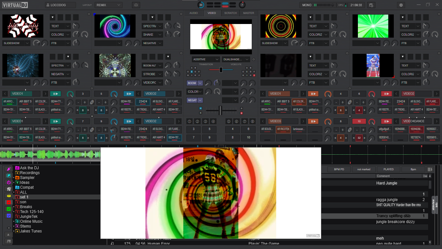Click the video transition crossfader handle
442x249 pixels.
coord(221,70)
